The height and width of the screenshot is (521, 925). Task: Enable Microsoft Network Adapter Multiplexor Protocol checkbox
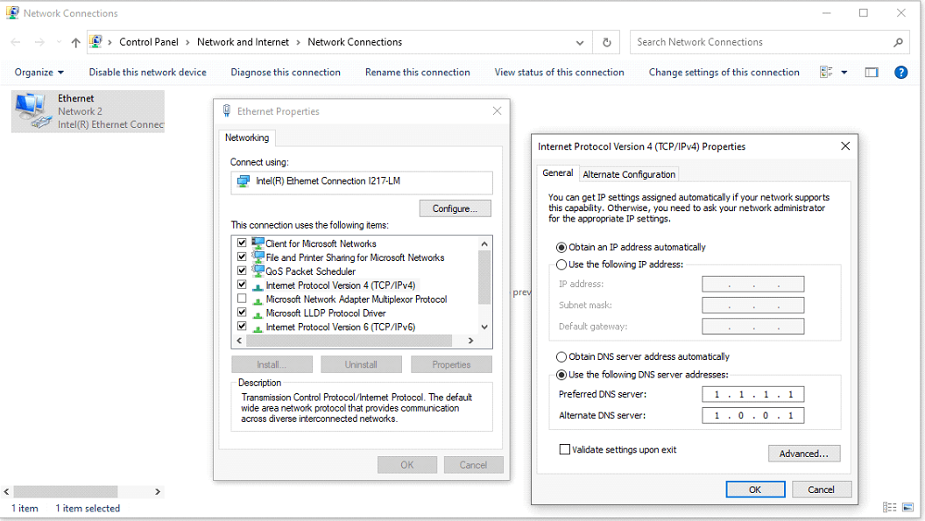242,299
